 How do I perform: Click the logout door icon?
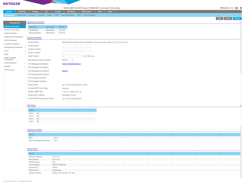[x=241, y=8]
